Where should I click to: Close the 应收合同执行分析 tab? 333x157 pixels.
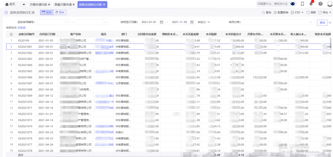click(104, 4)
